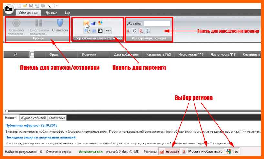Click the application logo button 'Ёб'
The height and width of the screenshot is (159, 264).
click(9, 10)
